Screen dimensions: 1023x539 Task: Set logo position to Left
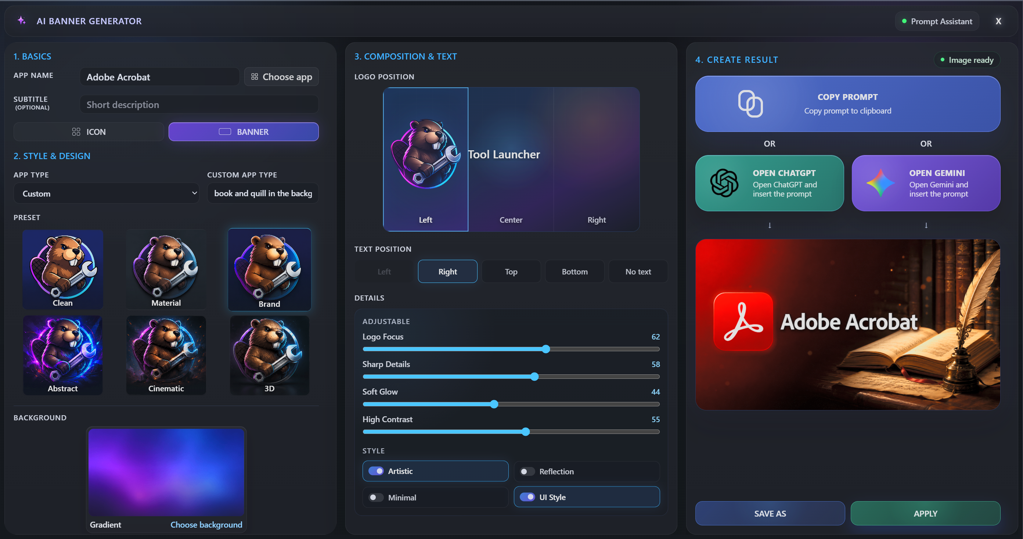pyautogui.click(x=426, y=159)
